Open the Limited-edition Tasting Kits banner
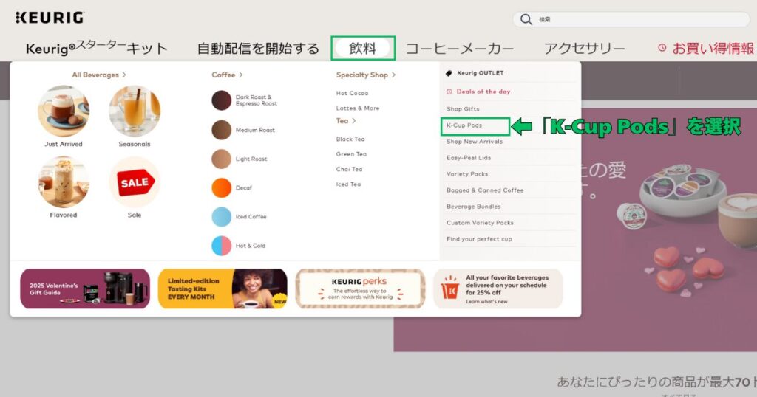The image size is (757, 397). [x=223, y=289]
